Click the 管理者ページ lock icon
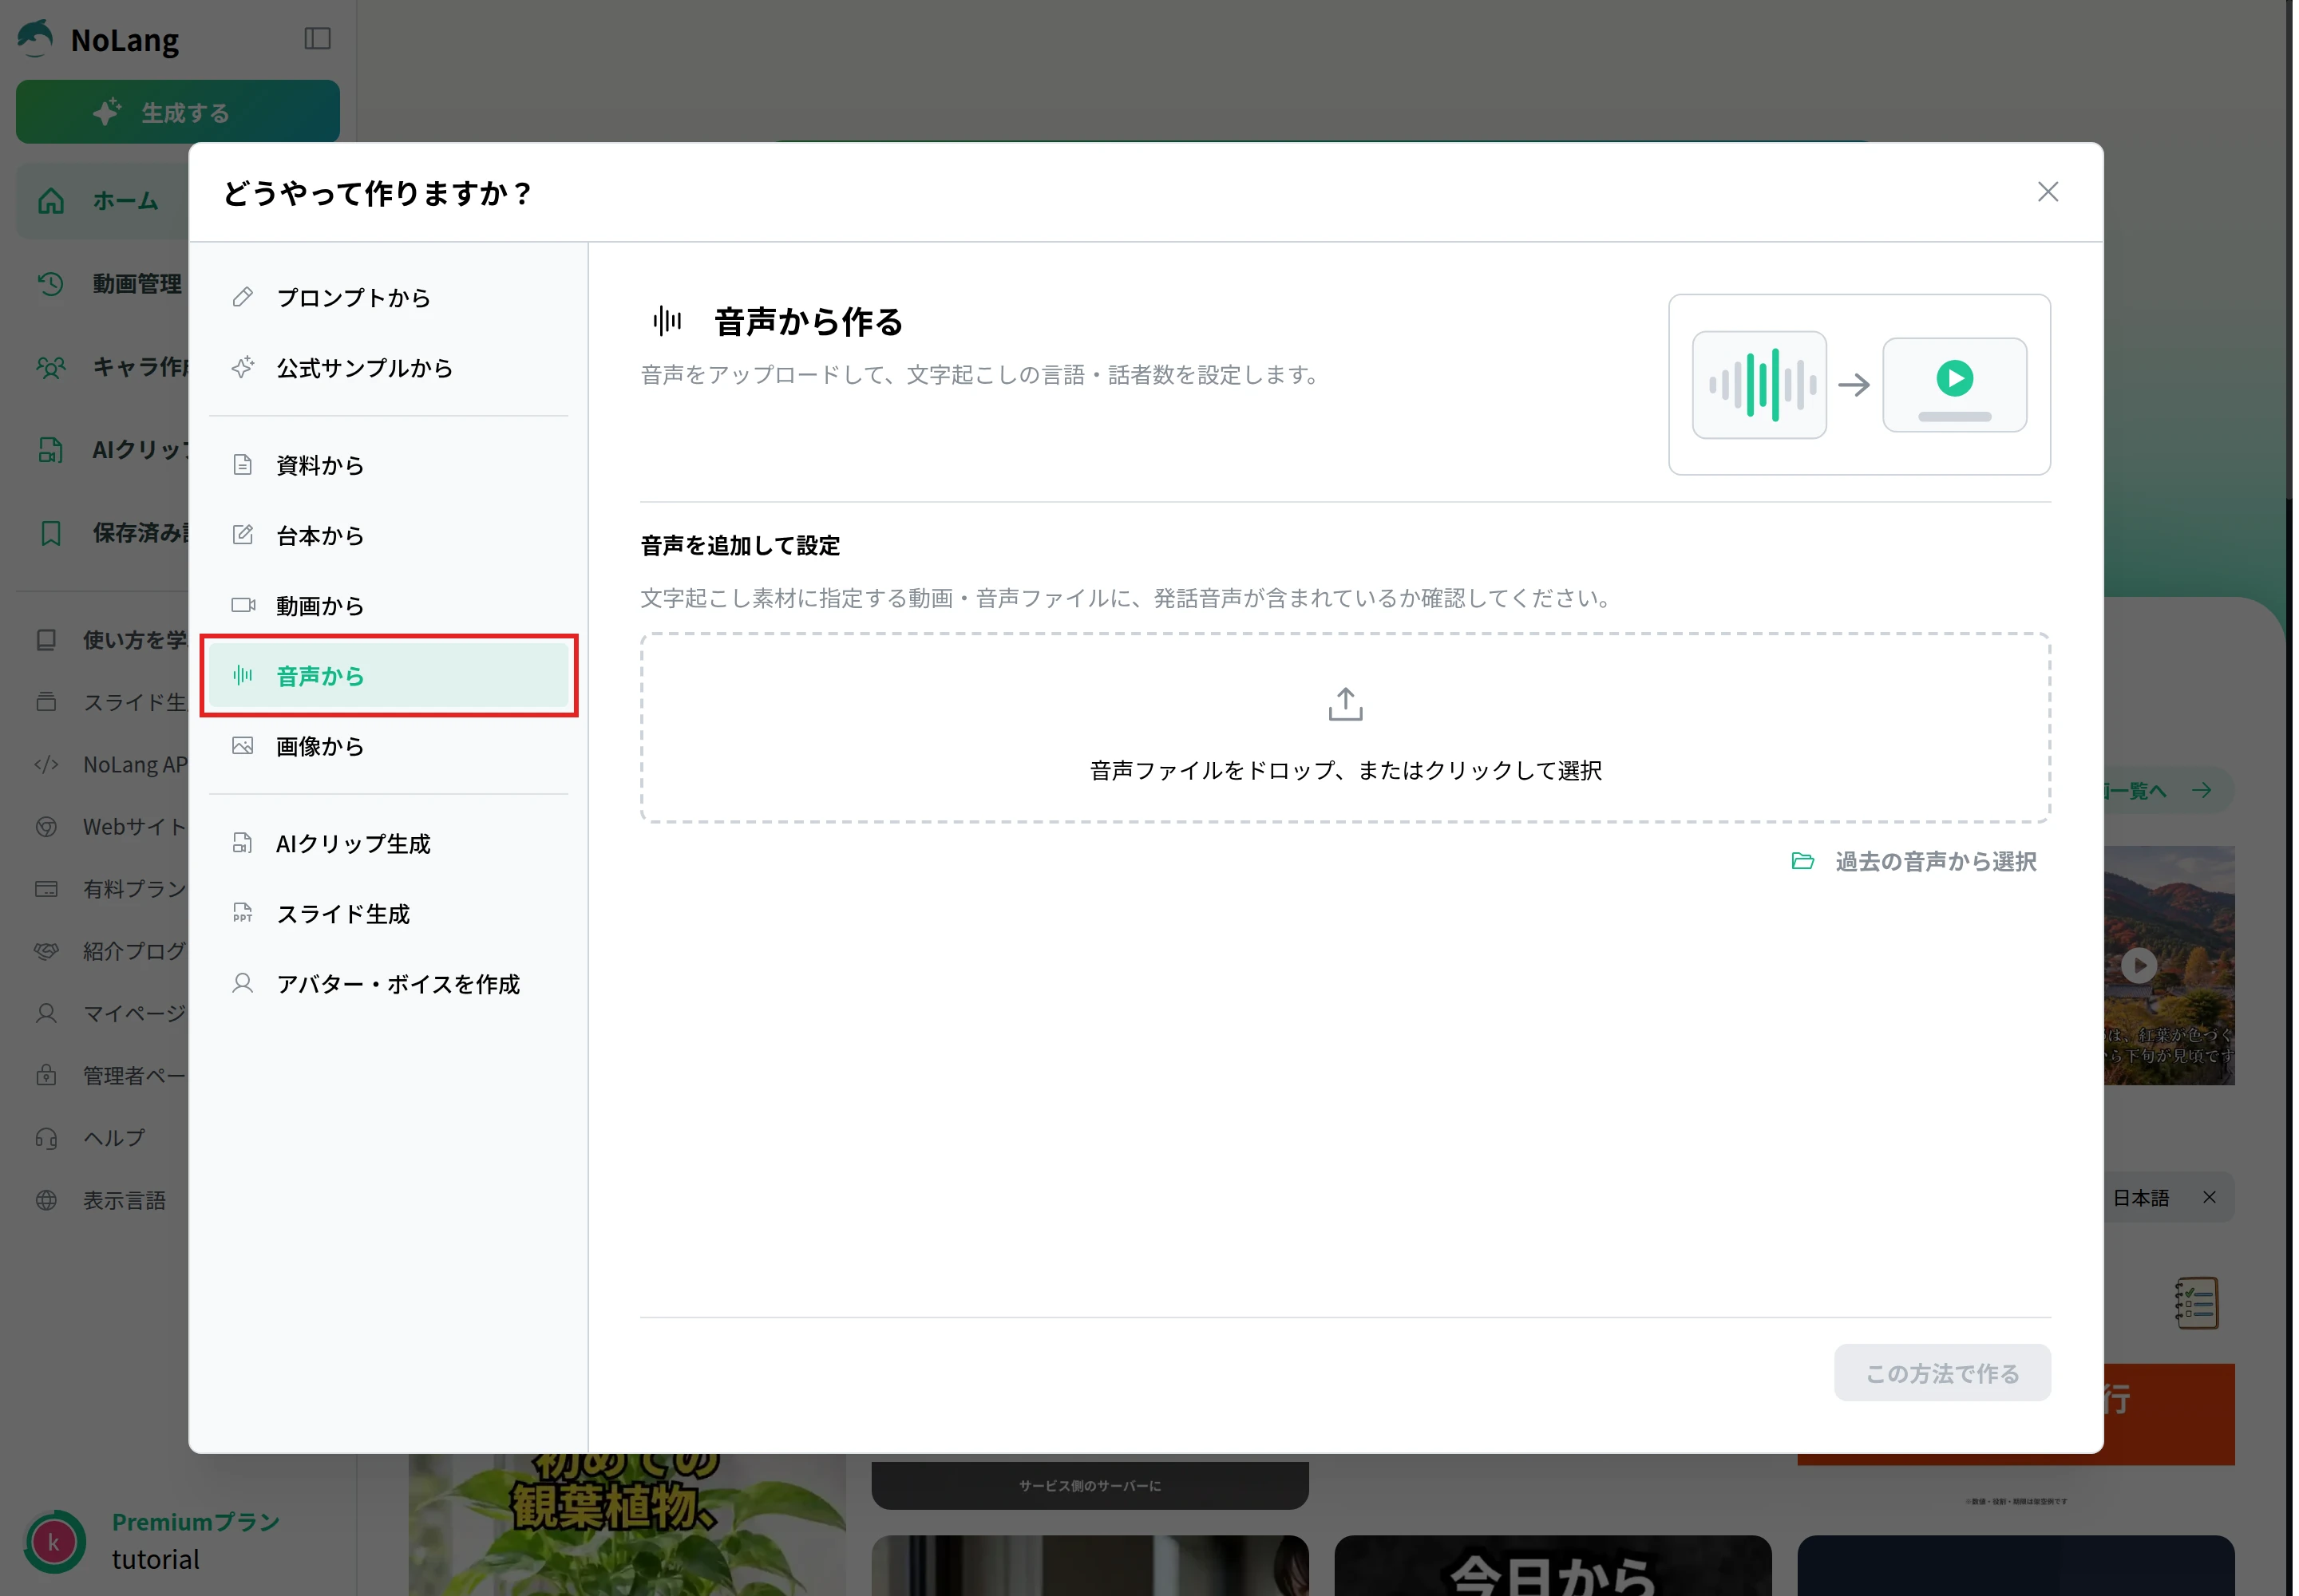This screenshot has width=2299, height=1596. click(x=46, y=1076)
